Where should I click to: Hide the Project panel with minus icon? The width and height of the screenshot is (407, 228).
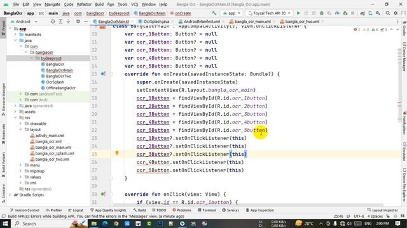click(x=86, y=22)
